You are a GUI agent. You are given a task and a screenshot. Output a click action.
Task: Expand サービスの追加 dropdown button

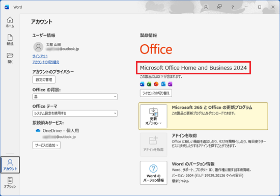pyautogui.click(x=46, y=145)
